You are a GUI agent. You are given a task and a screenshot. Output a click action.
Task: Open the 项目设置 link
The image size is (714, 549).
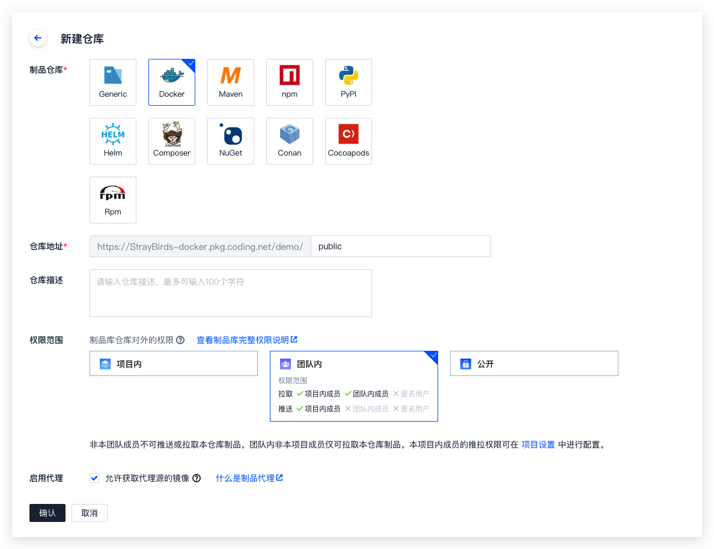click(x=539, y=444)
